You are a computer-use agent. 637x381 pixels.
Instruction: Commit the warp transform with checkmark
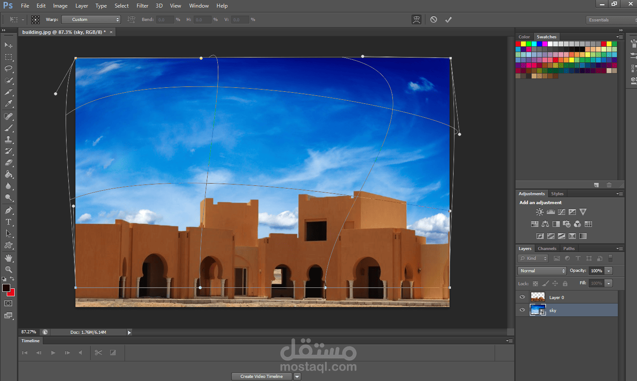(x=448, y=20)
